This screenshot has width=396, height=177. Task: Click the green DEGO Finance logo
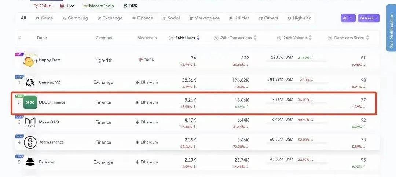30,102
